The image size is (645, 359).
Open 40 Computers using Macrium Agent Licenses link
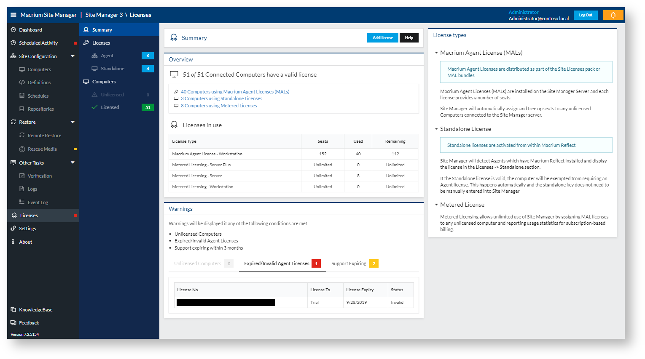[235, 92]
